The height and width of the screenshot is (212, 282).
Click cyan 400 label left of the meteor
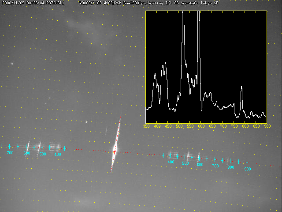(58, 155)
